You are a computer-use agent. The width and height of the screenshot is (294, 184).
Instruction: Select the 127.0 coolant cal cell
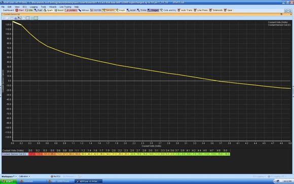click(x=32, y=154)
